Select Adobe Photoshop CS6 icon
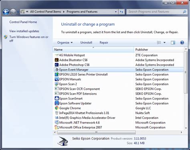Viewport: 190px width, 150px height. tap(57, 65)
